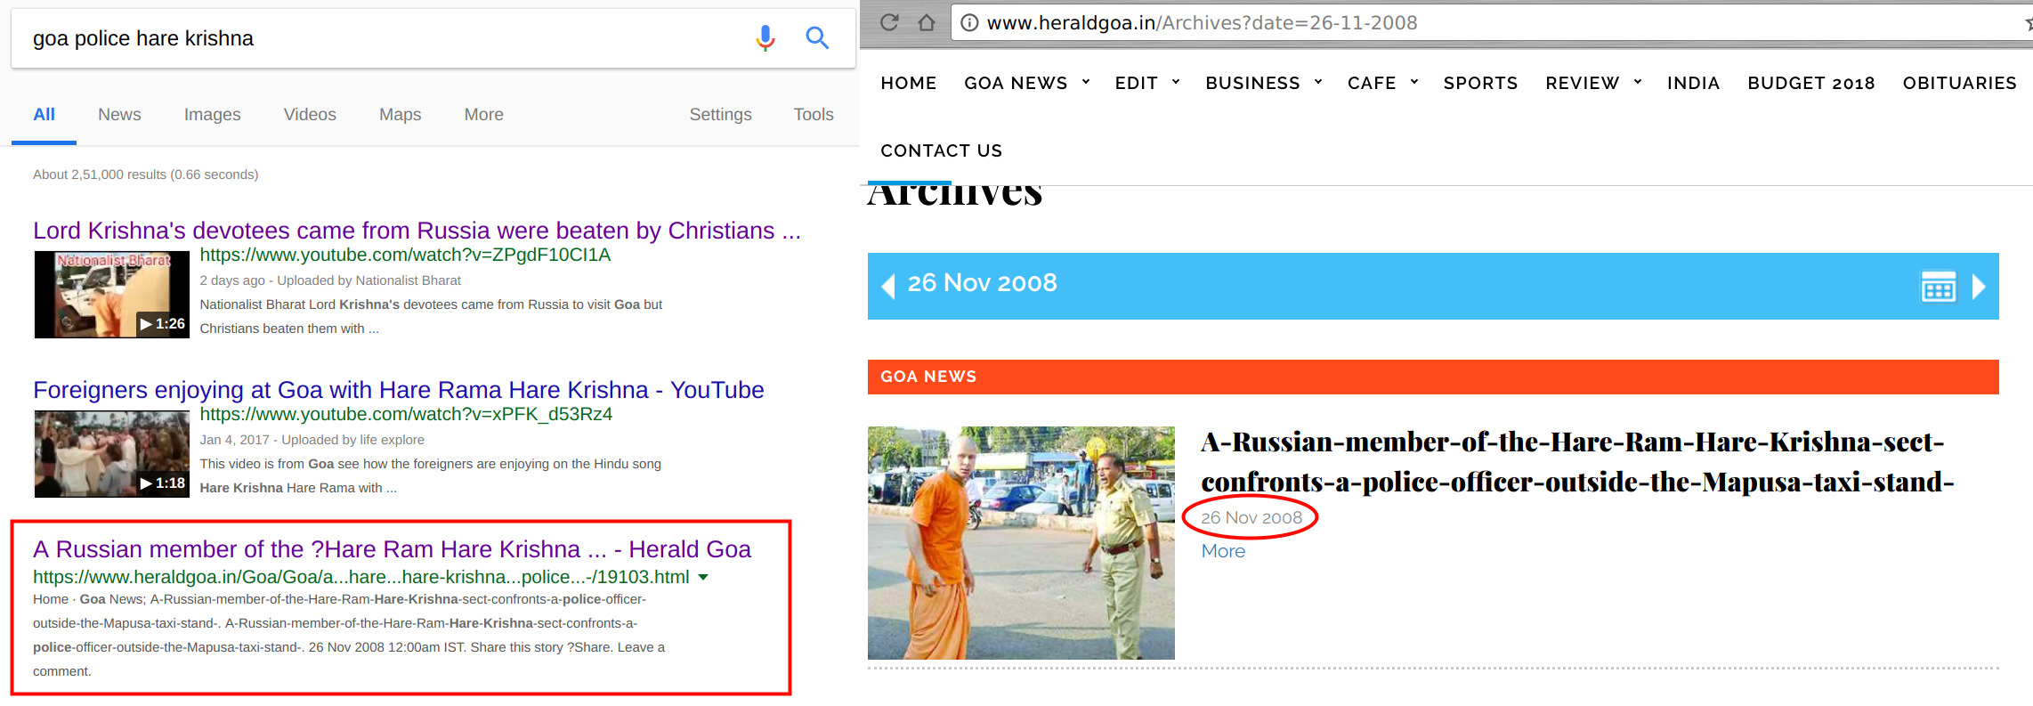The image size is (2033, 706).
Task: Open 'A Russian member of the ?Hare Ram' result
Action: [392, 549]
